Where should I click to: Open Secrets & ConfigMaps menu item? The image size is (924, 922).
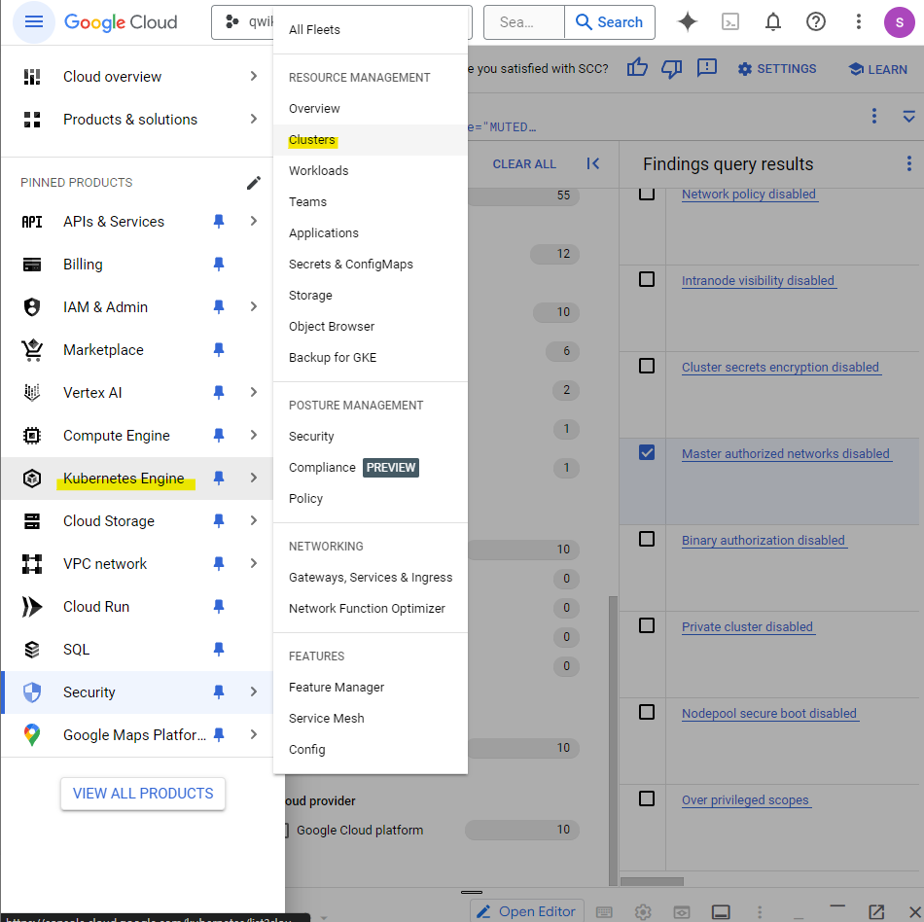(x=370, y=264)
